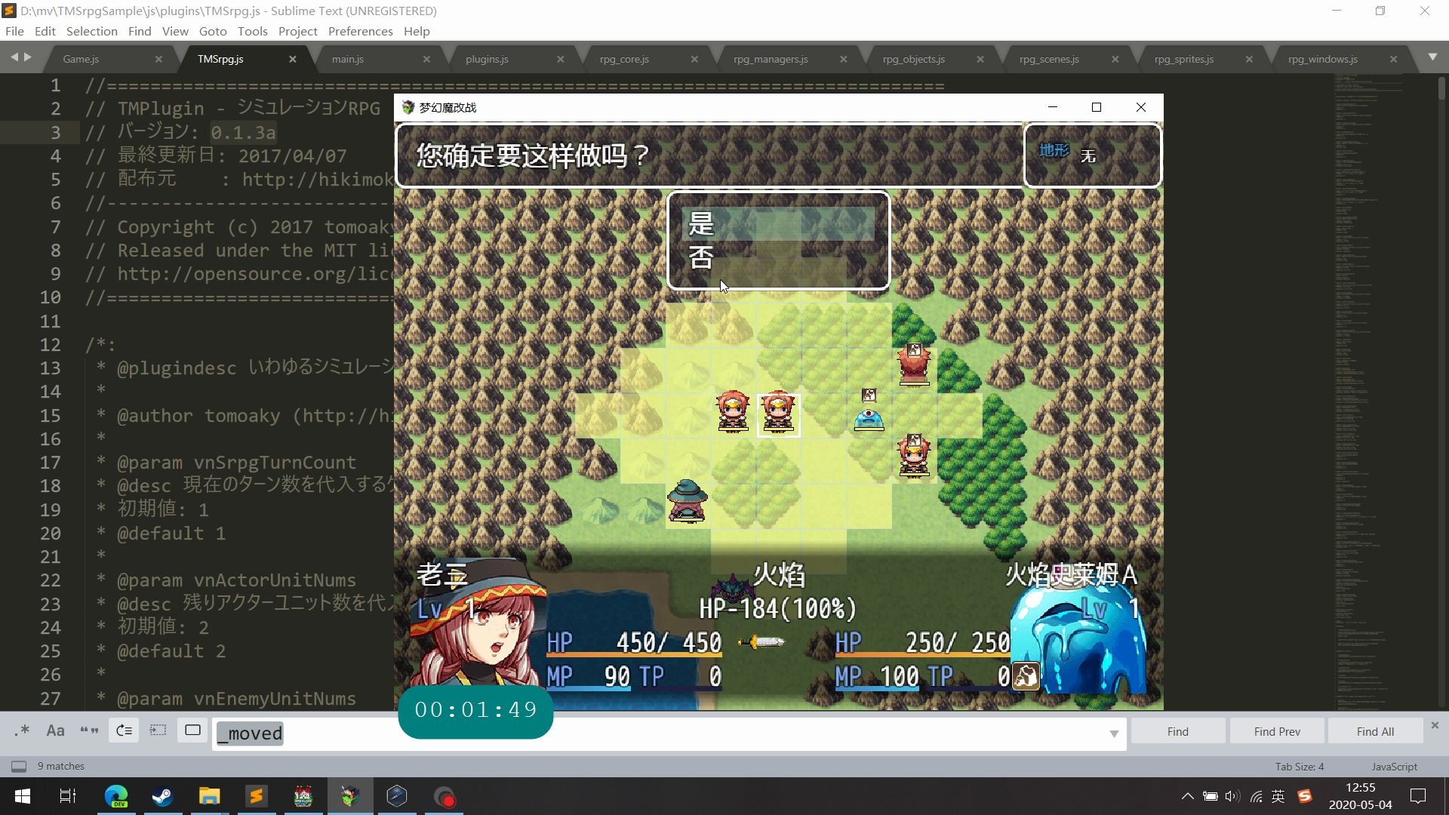Open the search history dropdown
This screenshot has width=1449, height=815.
(1115, 733)
